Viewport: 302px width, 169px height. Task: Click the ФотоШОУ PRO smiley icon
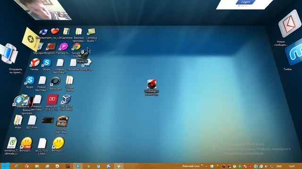click(x=26, y=143)
